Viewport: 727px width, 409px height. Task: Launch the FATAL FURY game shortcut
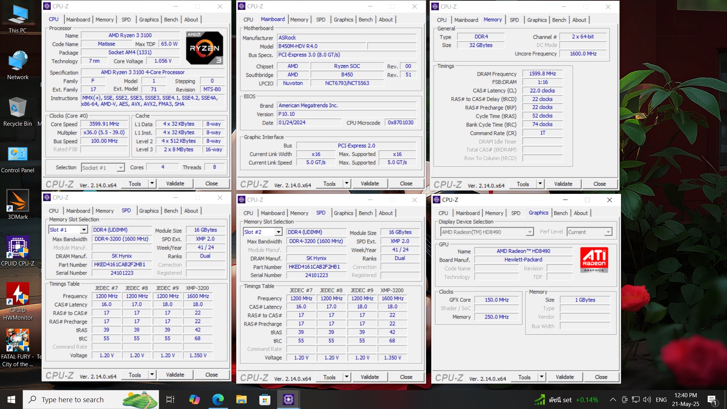(x=17, y=348)
